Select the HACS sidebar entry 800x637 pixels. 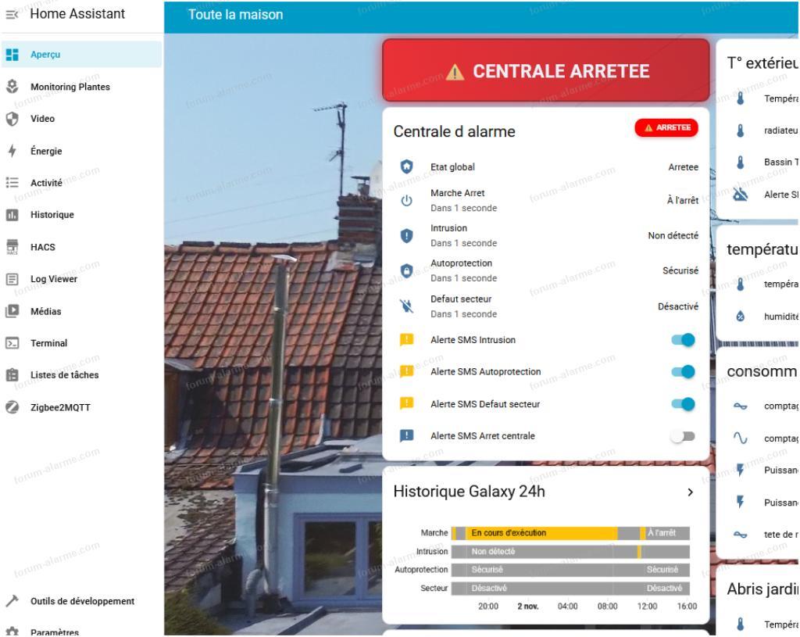pos(43,246)
